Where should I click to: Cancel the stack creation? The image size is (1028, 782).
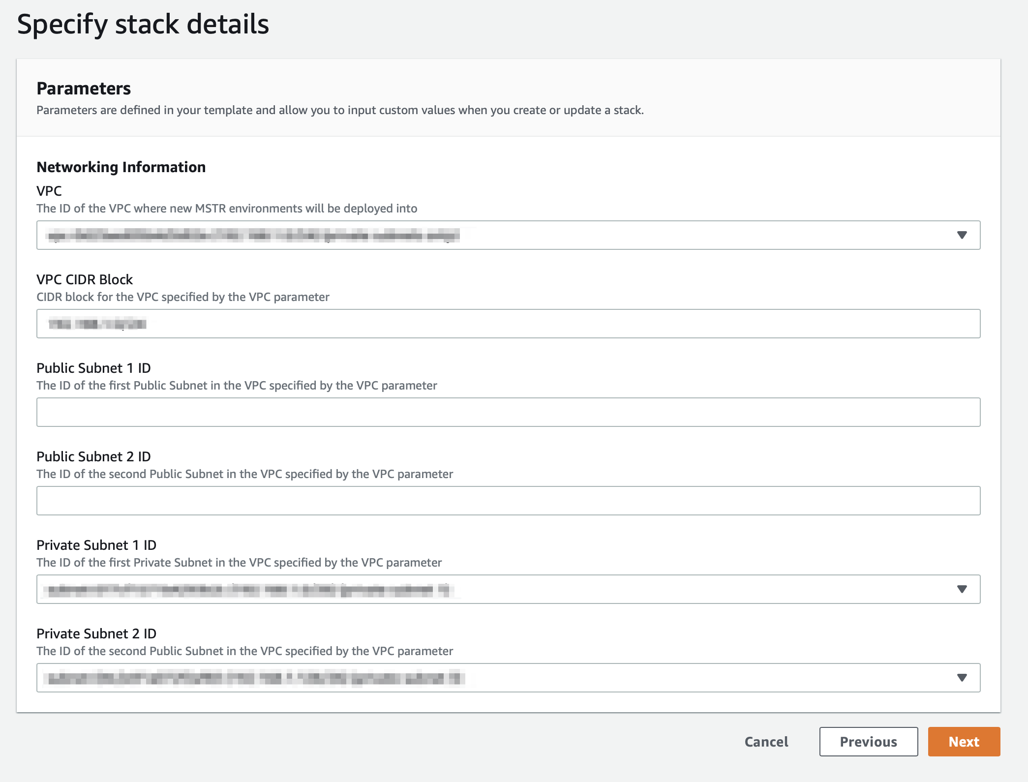click(x=766, y=742)
